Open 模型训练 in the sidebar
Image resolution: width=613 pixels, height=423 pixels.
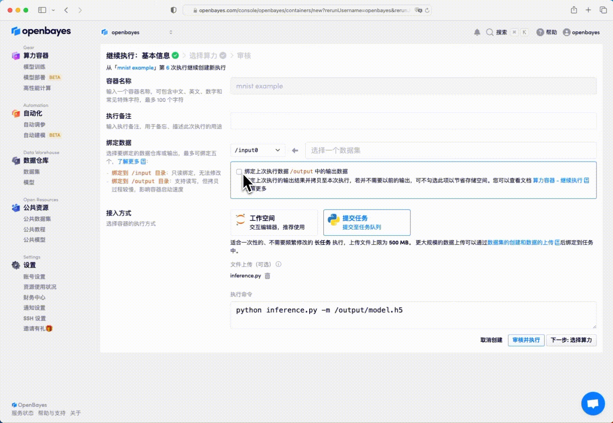35,67
